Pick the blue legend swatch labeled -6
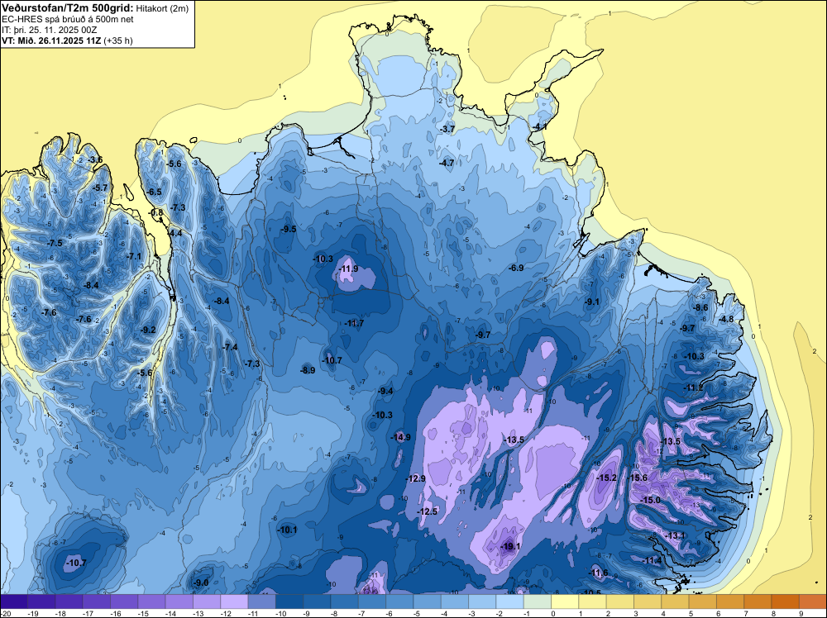This screenshot has width=827, height=618. point(399,601)
